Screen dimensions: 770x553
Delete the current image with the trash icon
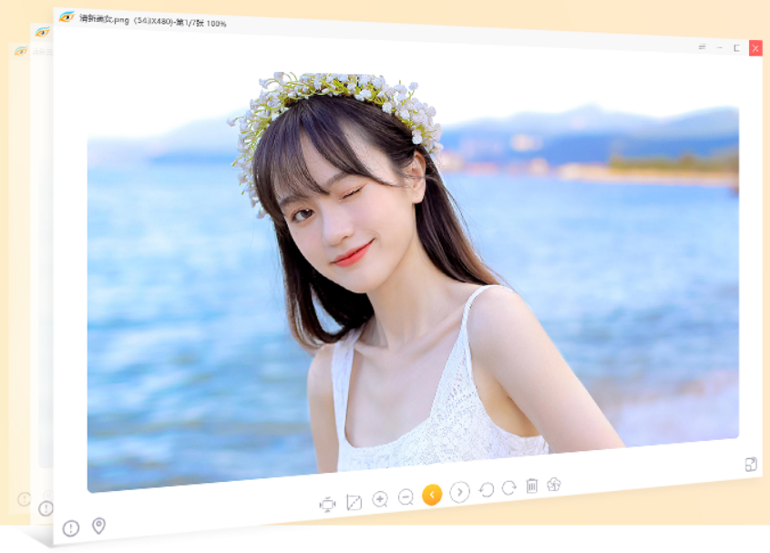532,486
